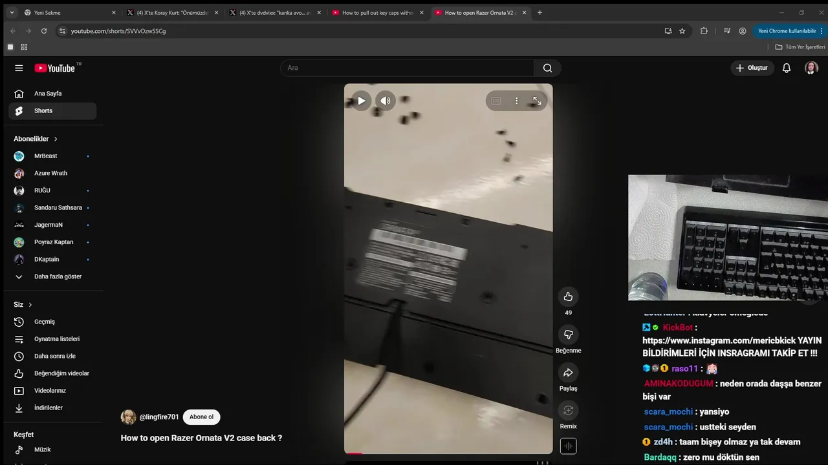Open Videolarınız in sidebar

52,391
